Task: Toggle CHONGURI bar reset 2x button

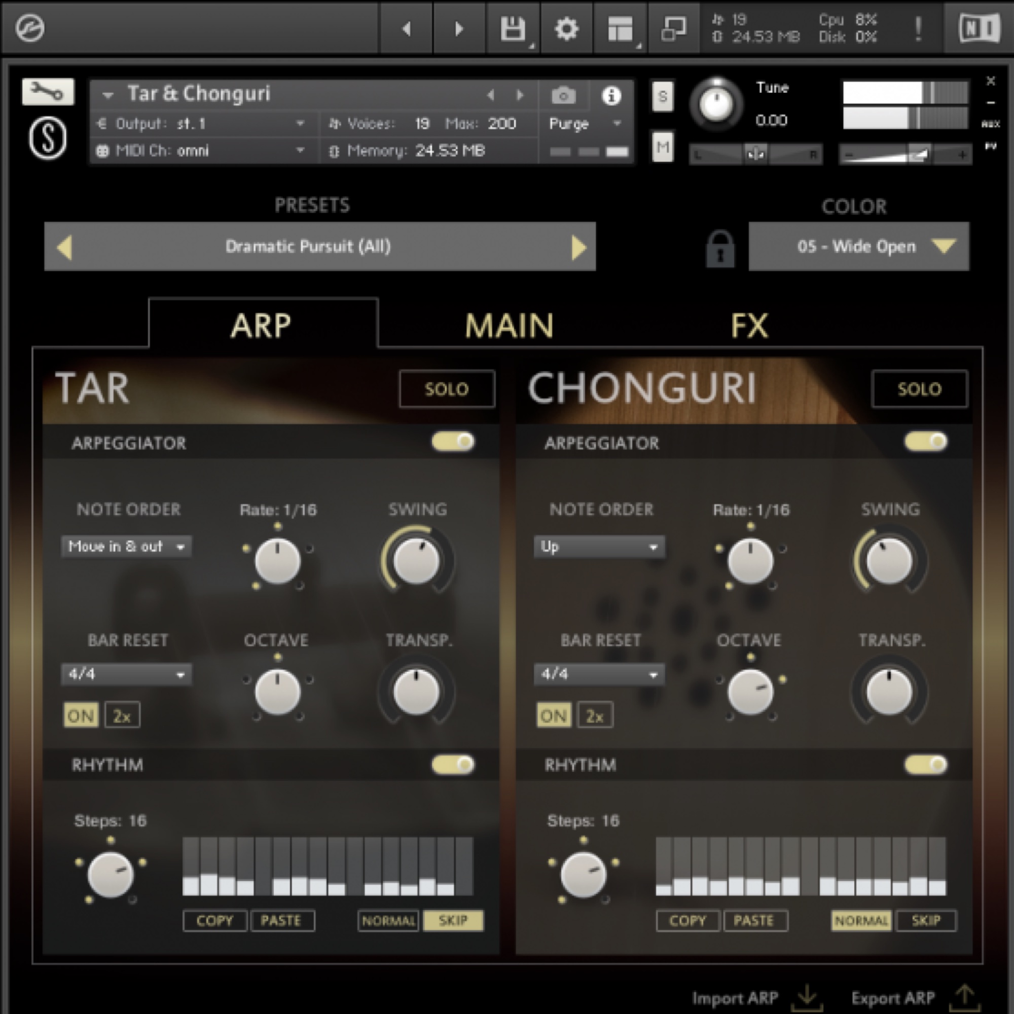Action: coord(595,715)
